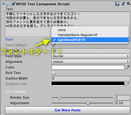Click the Adjustment label

[20, 103]
